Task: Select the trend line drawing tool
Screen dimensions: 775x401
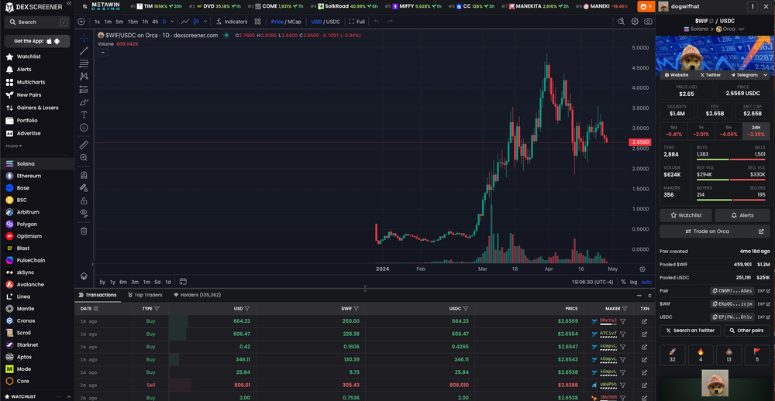Action: tap(84, 50)
